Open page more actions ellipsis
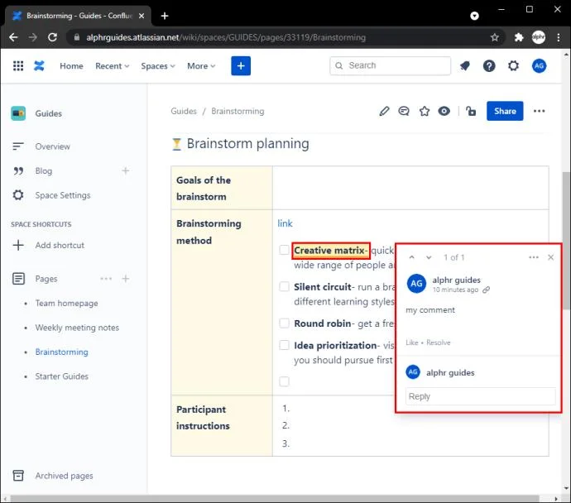This screenshot has height=503, width=571. tap(539, 111)
